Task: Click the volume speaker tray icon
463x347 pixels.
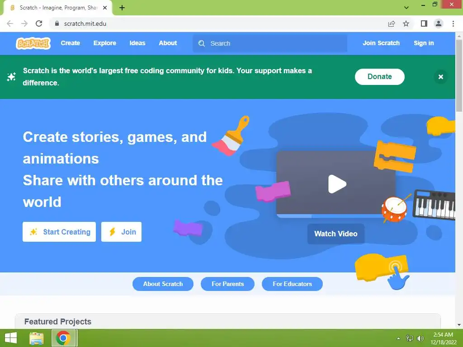Action: pos(420,338)
